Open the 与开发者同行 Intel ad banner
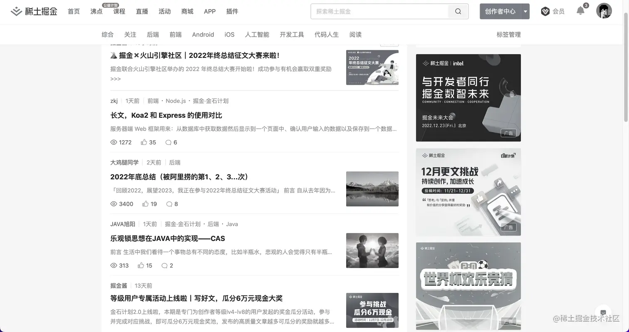629x332 pixels. pyautogui.click(x=468, y=98)
